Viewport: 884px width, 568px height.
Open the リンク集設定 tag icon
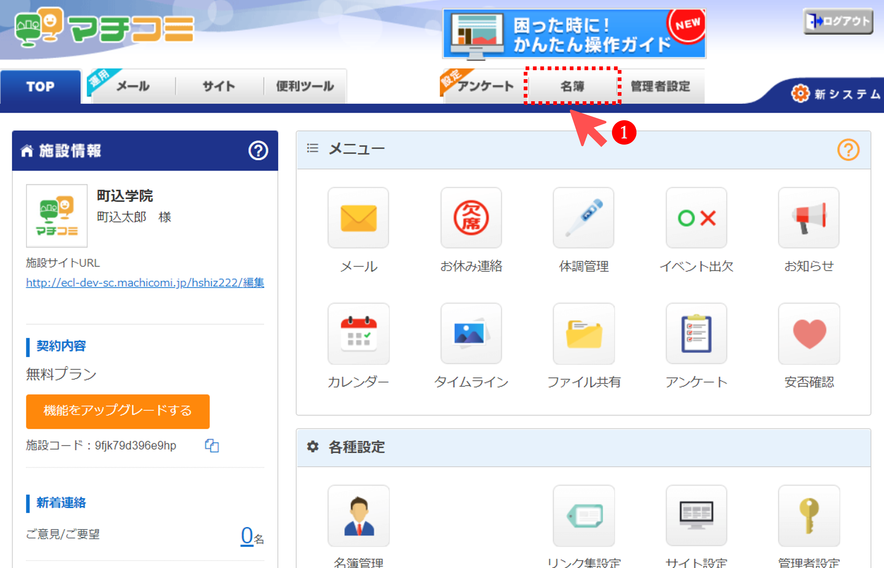(x=584, y=516)
